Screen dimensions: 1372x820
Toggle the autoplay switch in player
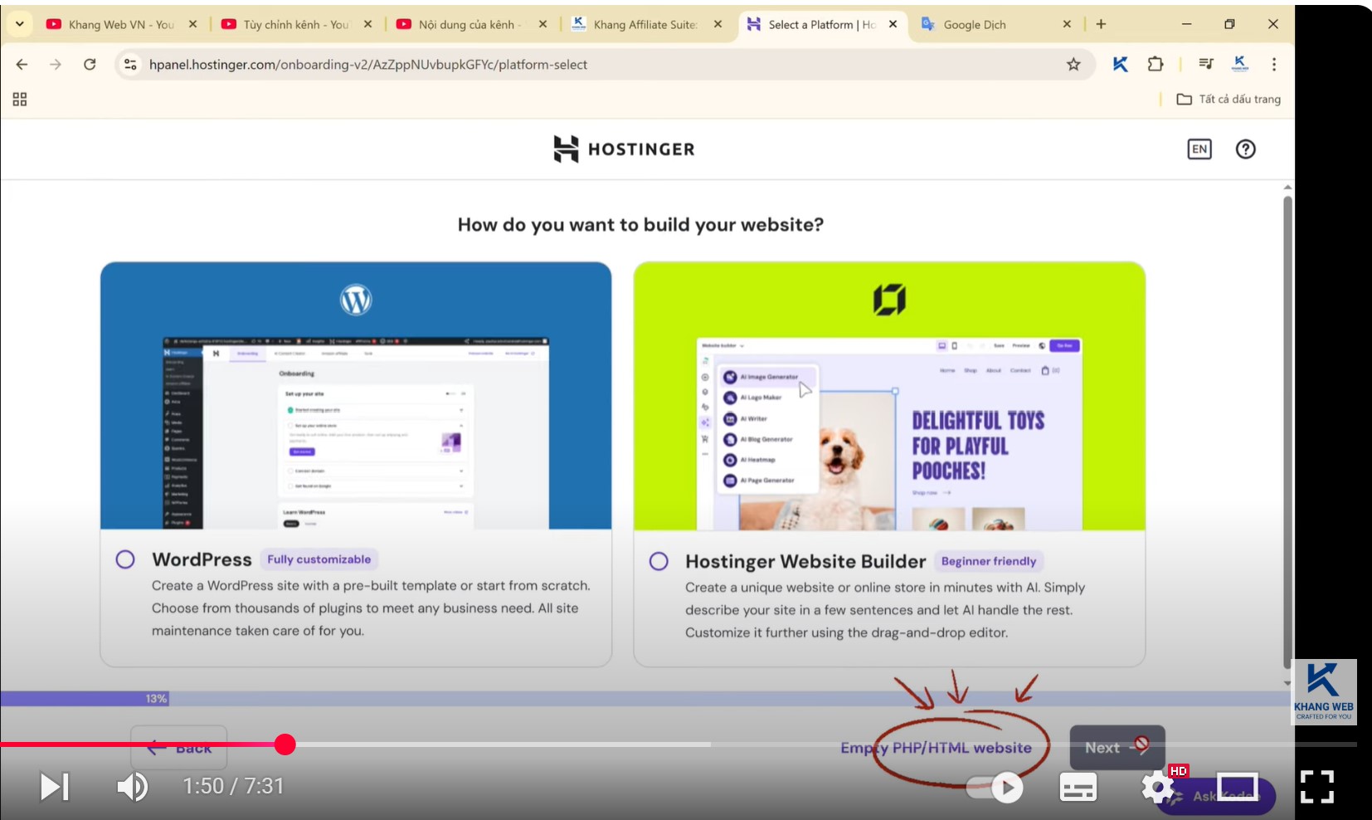[x=995, y=787]
